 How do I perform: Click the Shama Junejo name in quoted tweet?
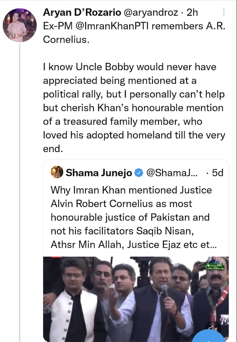99,172
